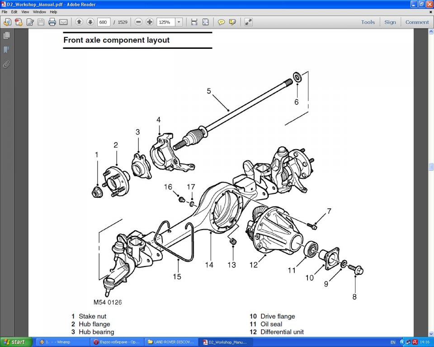Click the scrollbar up arrow
The height and width of the screenshot is (347, 434).
(x=431, y=32)
